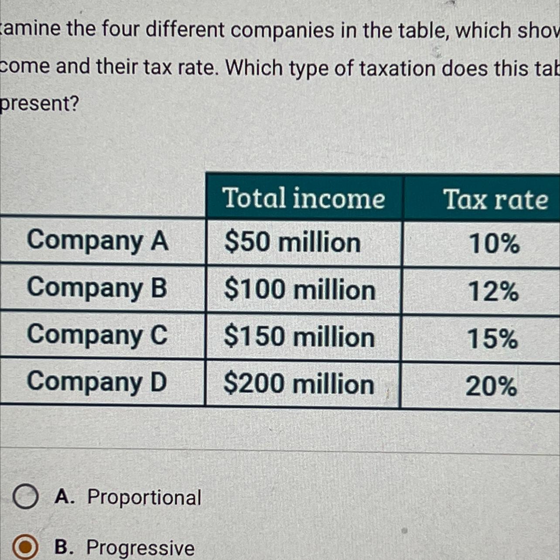Screen dimensions: 560x560
Task: Select the Company D row label
Action: [97, 382]
